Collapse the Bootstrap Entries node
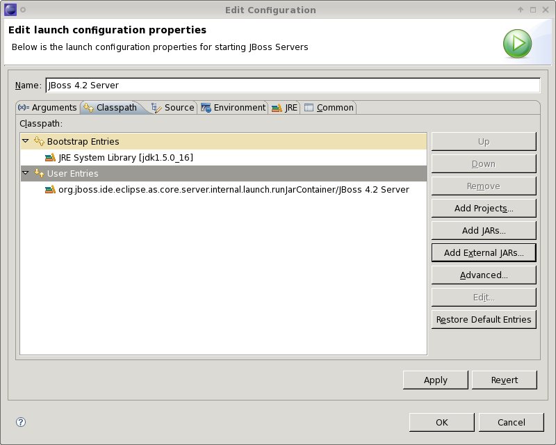 click(26, 141)
